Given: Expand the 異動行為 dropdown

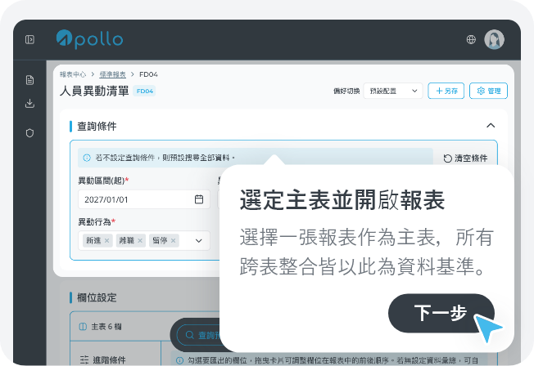Looking at the screenshot, I should click(x=199, y=241).
